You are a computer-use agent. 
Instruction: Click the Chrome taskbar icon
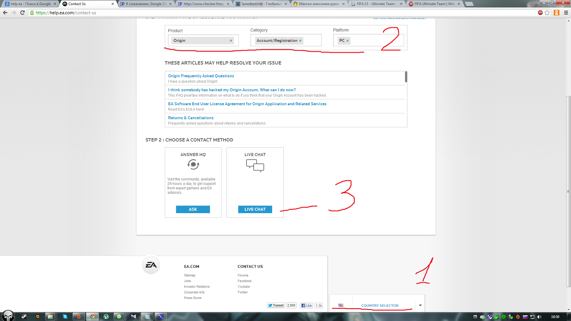[x=92, y=316]
